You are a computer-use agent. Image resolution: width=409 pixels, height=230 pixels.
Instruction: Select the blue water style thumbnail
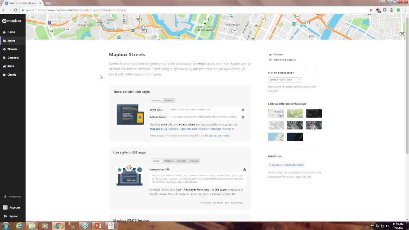coord(276,137)
